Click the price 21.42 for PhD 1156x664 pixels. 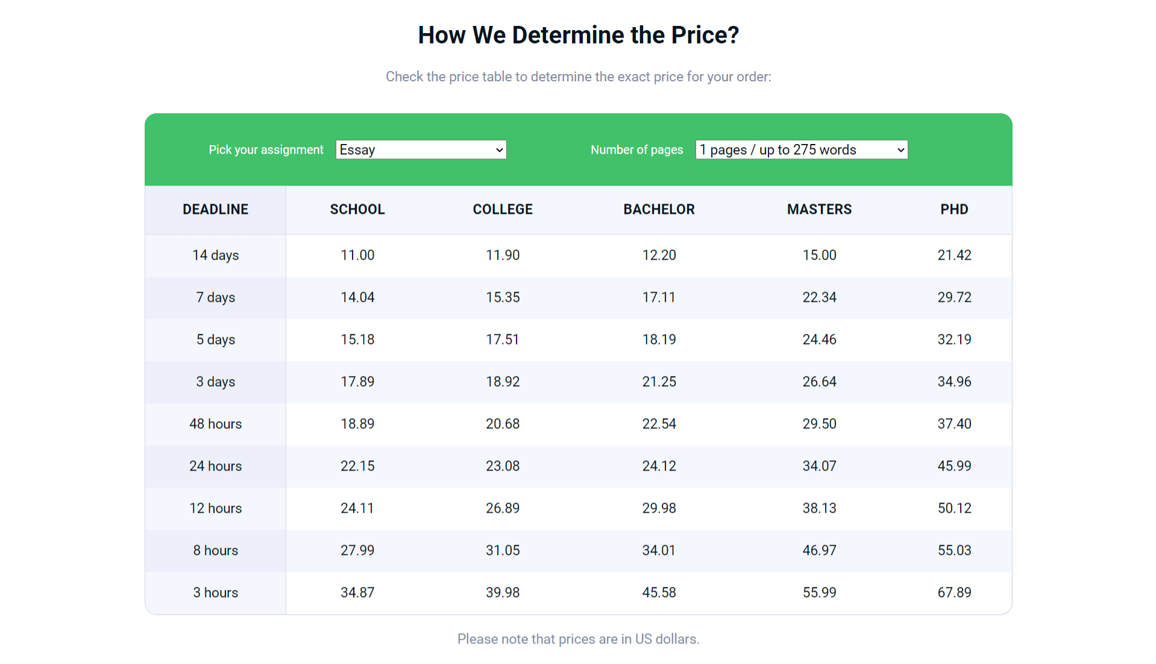(953, 255)
